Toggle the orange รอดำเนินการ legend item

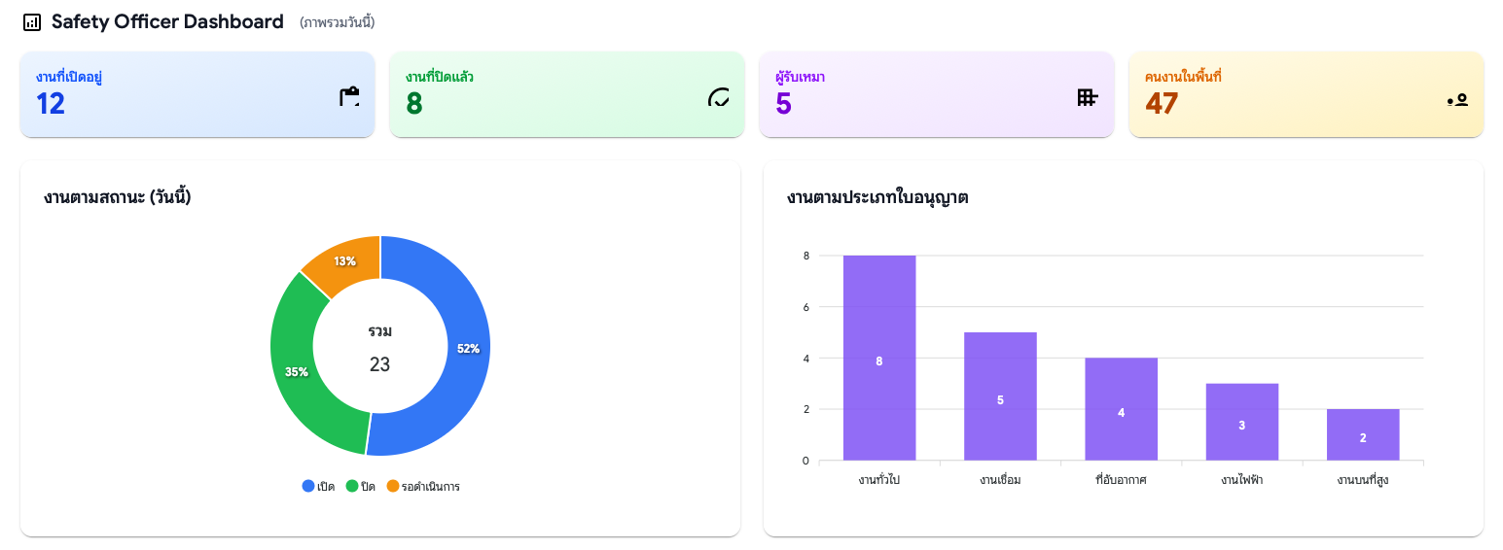pos(423,486)
